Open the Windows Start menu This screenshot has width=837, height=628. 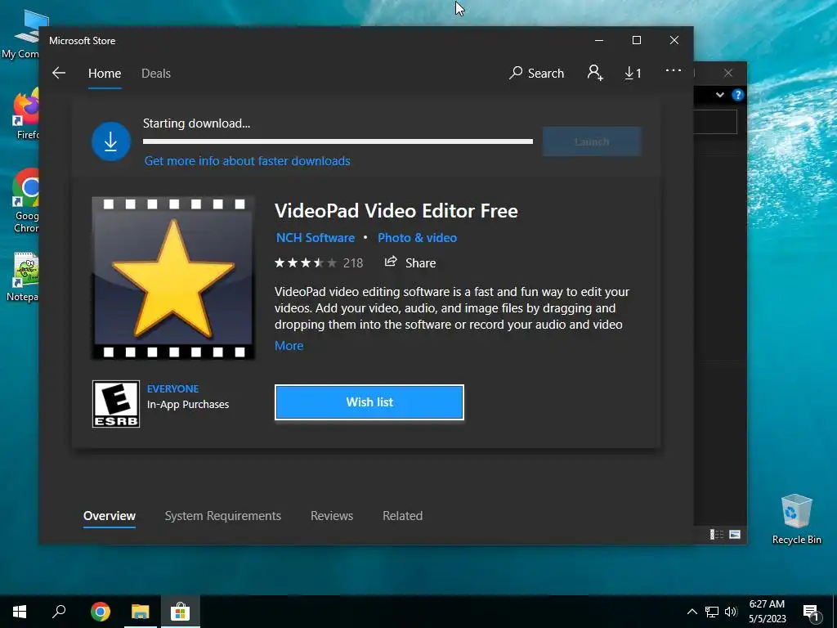pos(20,612)
